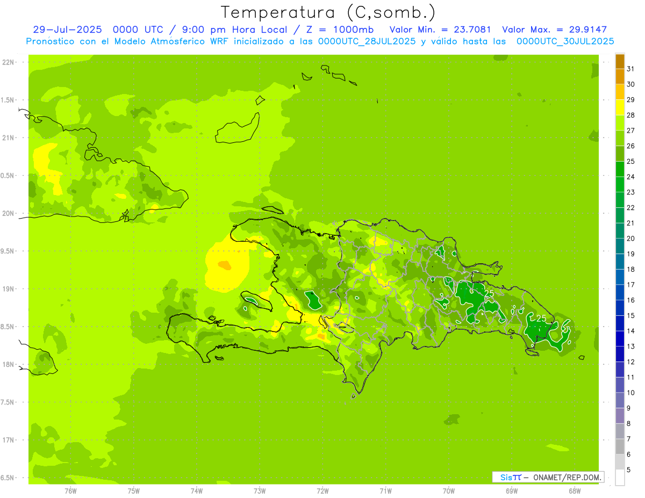This screenshot has width=645, height=498.
Task: Click the "20N" latitude axis label
Action: point(8,213)
